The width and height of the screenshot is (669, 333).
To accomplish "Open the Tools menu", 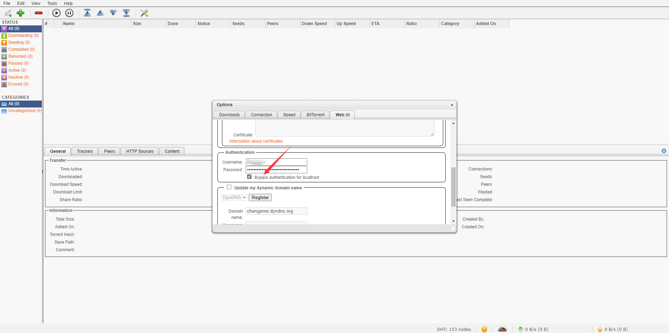I will [52, 3].
